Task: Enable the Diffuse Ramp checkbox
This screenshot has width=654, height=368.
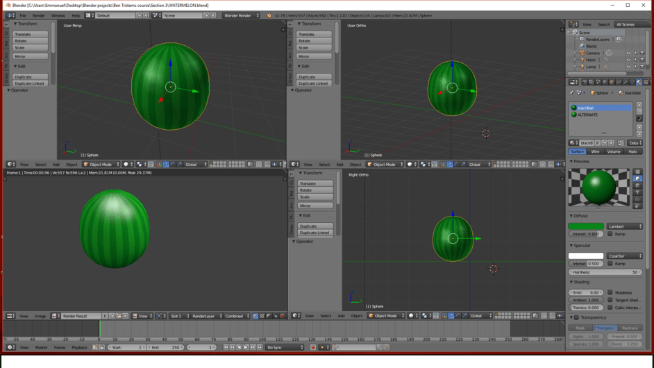Action: tap(610, 234)
